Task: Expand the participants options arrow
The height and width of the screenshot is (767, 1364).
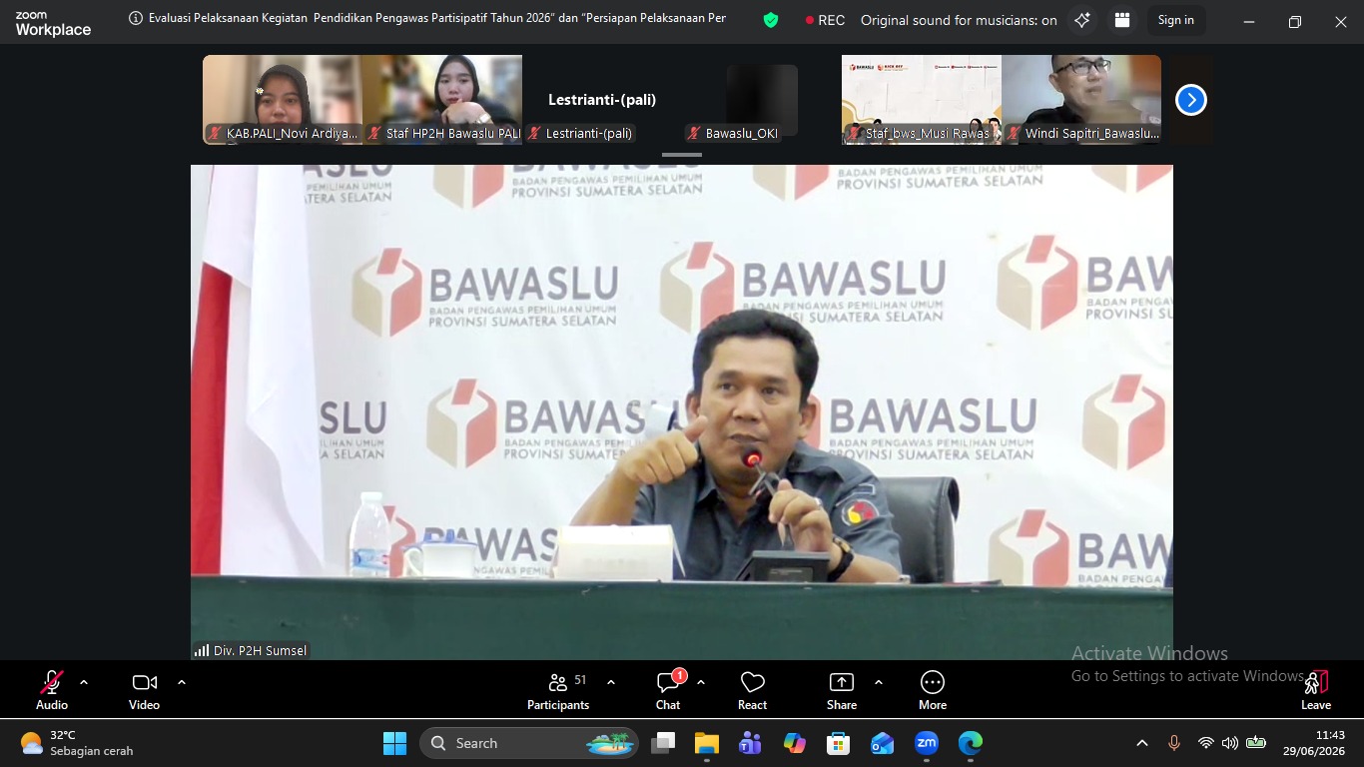Action: coord(611,683)
